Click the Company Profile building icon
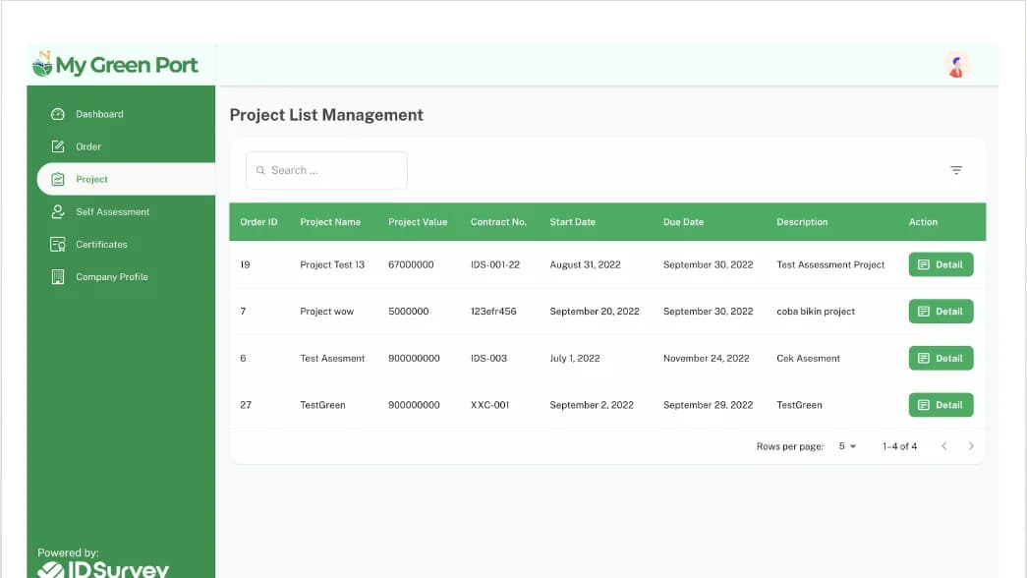1027x578 pixels. tap(58, 276)
